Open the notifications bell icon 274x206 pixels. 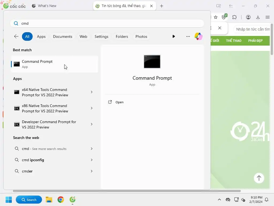tap(267, 200)
